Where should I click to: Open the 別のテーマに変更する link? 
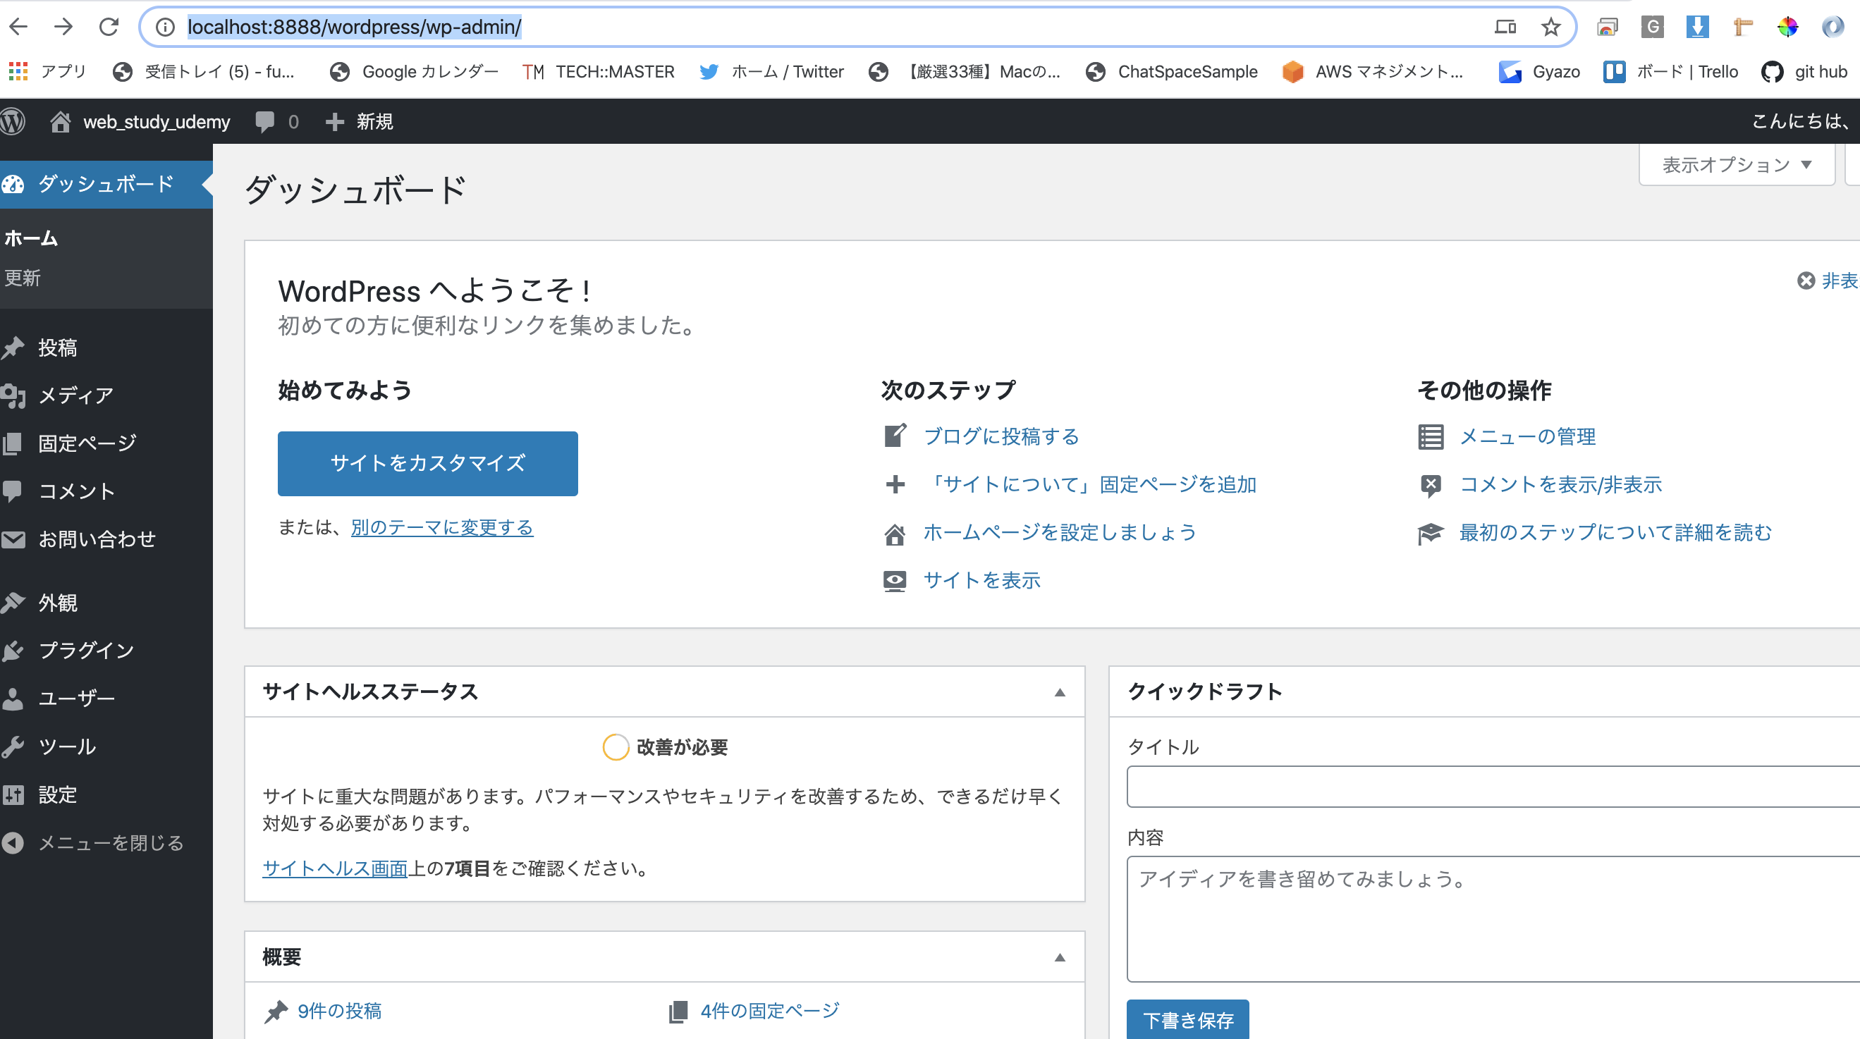(x=441, y=527)
